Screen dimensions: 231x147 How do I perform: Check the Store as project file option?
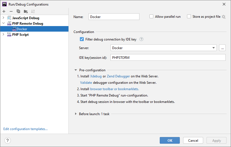click(189, 17)
